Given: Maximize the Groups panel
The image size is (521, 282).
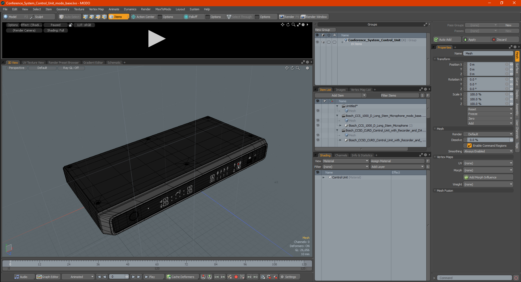Looking at the screenshot, I should (x=425, y=24).
